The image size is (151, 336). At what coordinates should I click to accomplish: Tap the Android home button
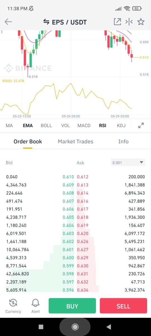tap(75, 327)
